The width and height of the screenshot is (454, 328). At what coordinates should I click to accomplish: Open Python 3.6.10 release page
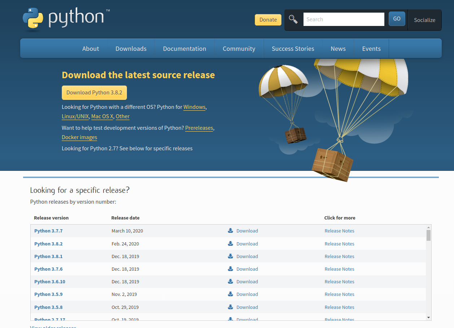(x=50, y=282)
